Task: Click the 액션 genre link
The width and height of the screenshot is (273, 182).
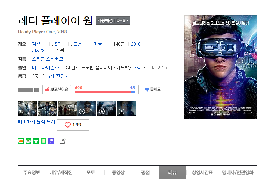Action: [36, 44]
